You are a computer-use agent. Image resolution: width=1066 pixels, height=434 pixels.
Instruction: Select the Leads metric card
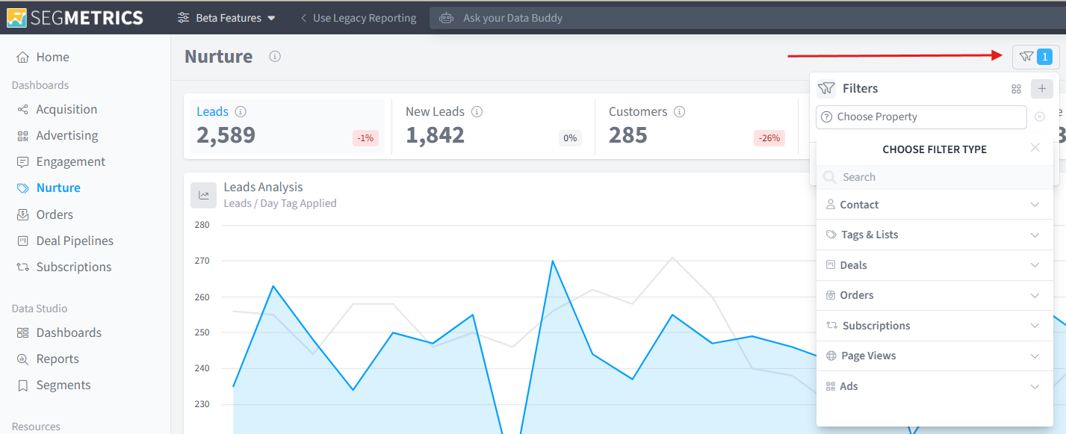point(287,126)
